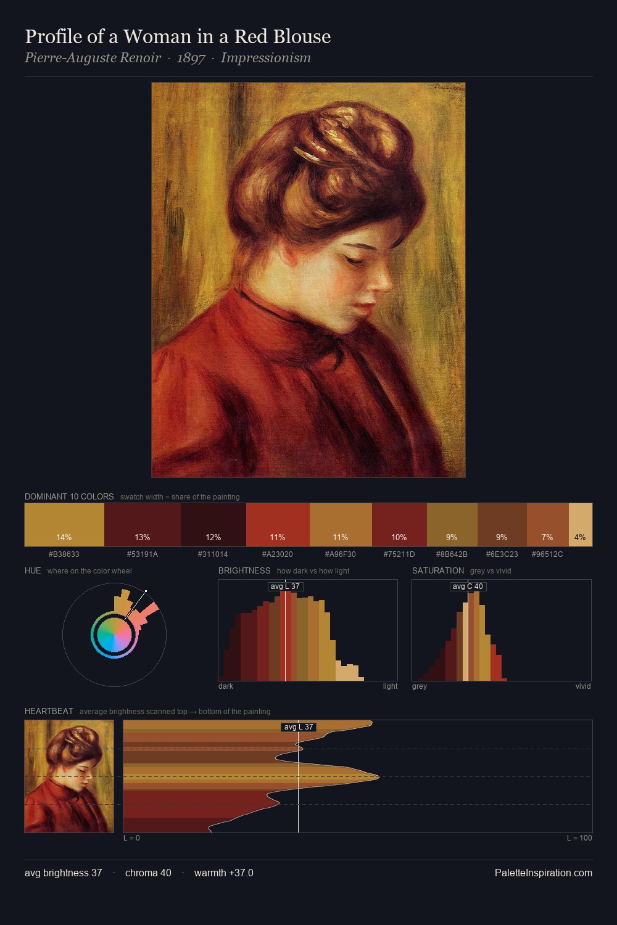The image size is (617, 925).
Task: Click caption 'grey vs vivid'
Action: coord(491,571)
